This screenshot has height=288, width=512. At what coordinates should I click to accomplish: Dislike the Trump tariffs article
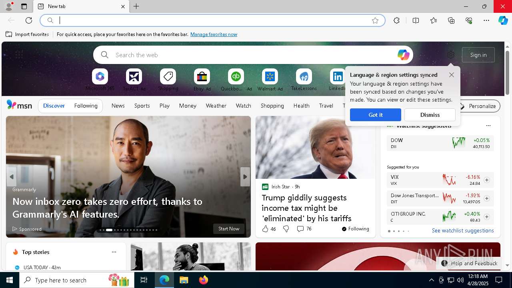coord(286,229)
